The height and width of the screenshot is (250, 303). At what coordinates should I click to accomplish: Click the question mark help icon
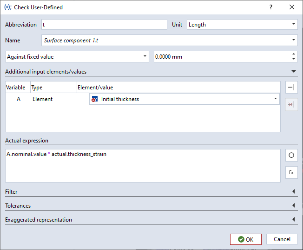[x=271, y=7]
